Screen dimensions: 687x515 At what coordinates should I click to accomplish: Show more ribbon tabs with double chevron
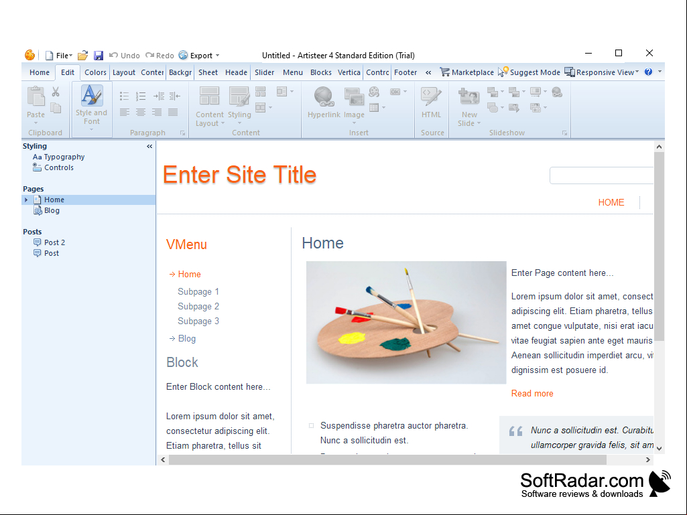coord(428,73)
